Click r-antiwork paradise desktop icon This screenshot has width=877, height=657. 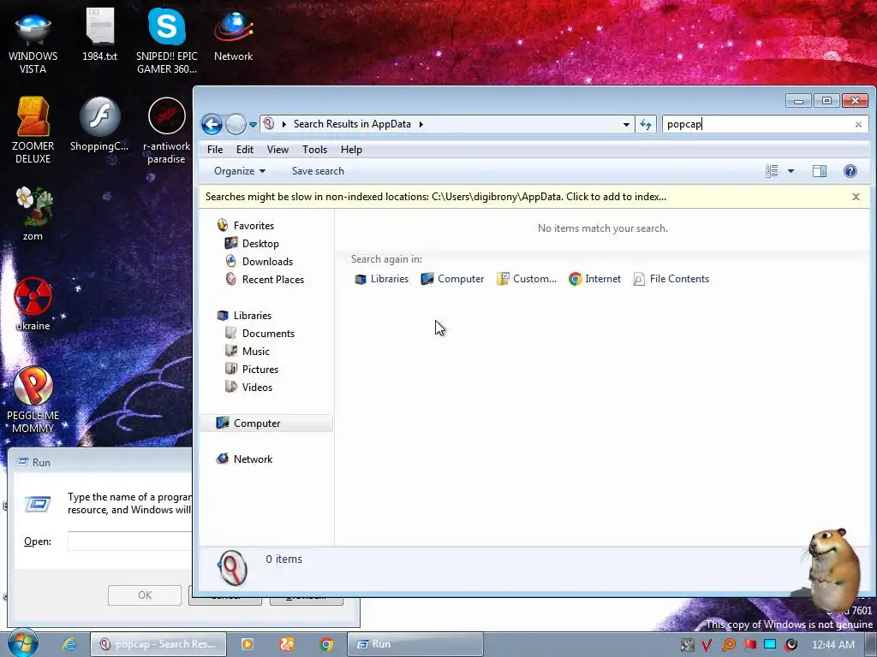coord(167,131)
